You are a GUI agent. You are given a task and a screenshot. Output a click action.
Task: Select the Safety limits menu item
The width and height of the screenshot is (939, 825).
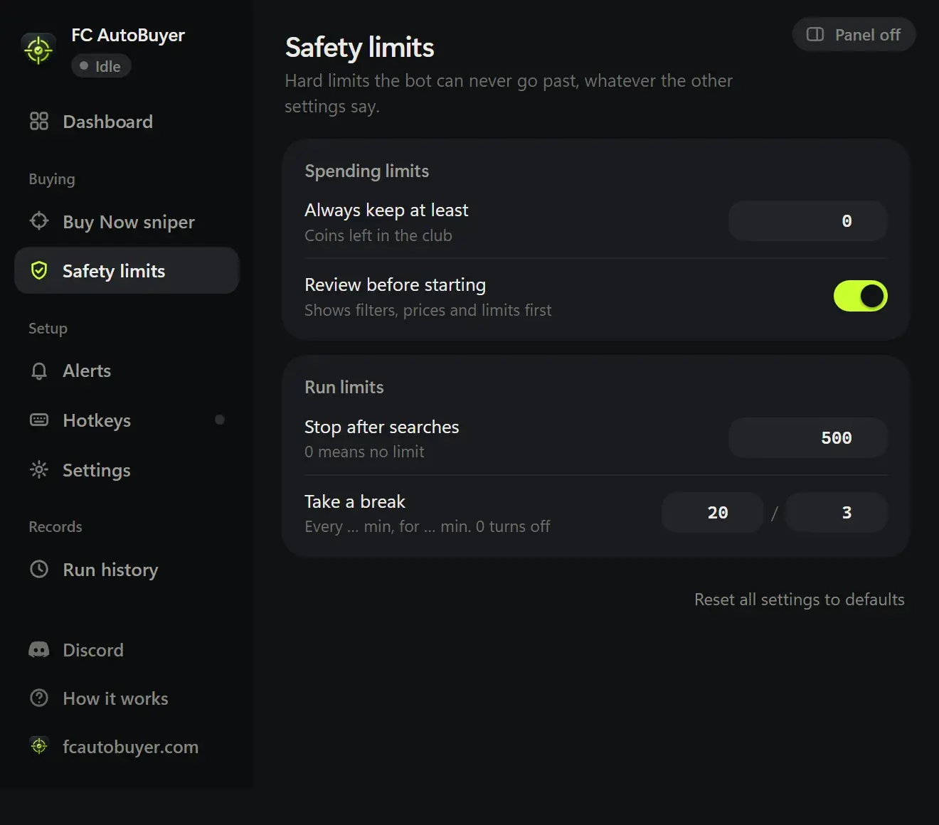[127, 270]
